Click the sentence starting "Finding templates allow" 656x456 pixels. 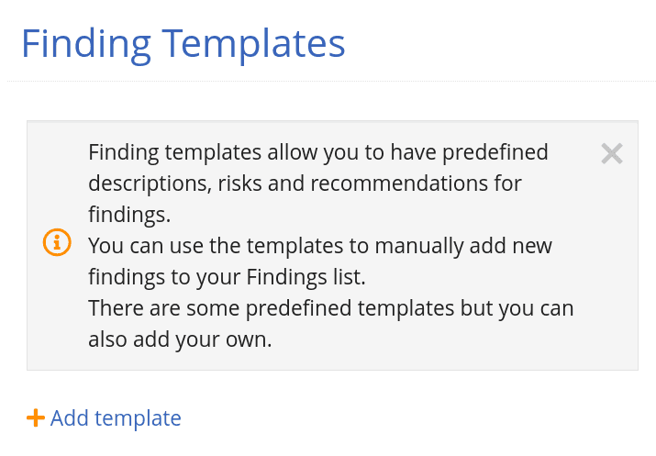[x=317, y=152]
